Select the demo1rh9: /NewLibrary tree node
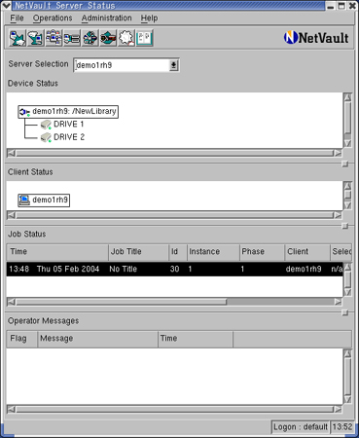Screen dimensions: 359x438 click(x=68, y=112)
